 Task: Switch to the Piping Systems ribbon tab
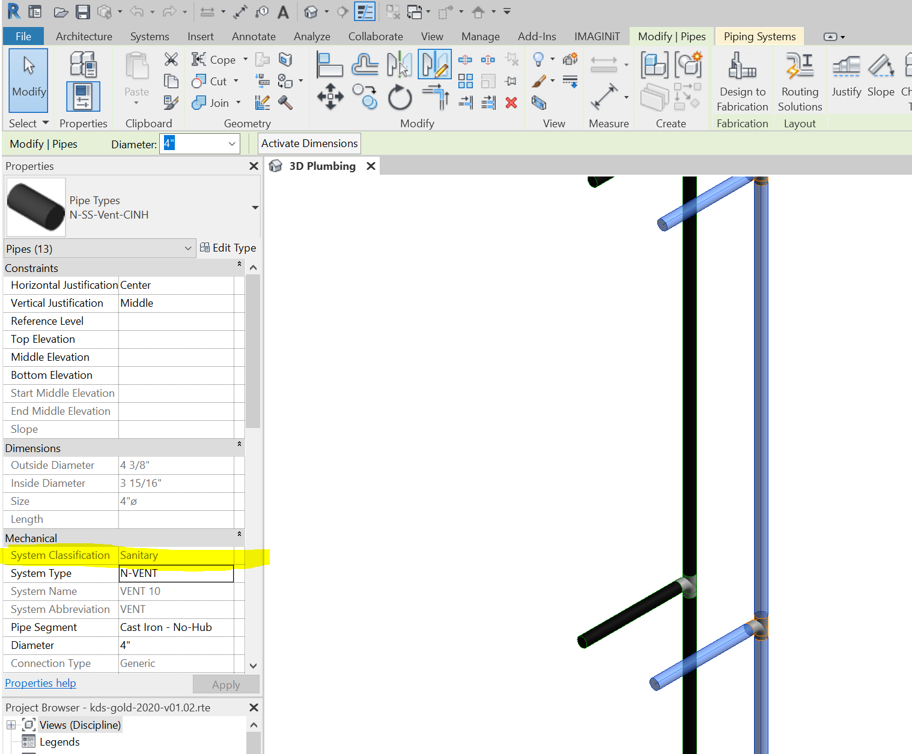[759, 36]
